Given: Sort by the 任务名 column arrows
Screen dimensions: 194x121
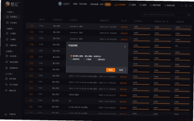Looking at the screenshot, I should tap(76, 20).
